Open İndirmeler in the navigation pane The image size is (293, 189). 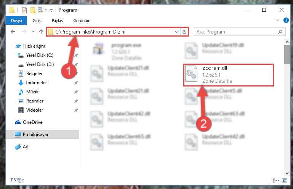click(37, 82)
